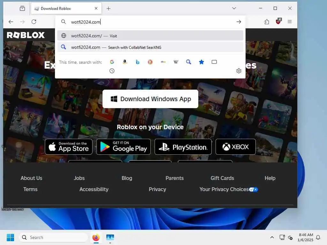This screenshot has height=245, width=327.
Task: Open the Firefox hamburger menu
Action: (290, 22)
